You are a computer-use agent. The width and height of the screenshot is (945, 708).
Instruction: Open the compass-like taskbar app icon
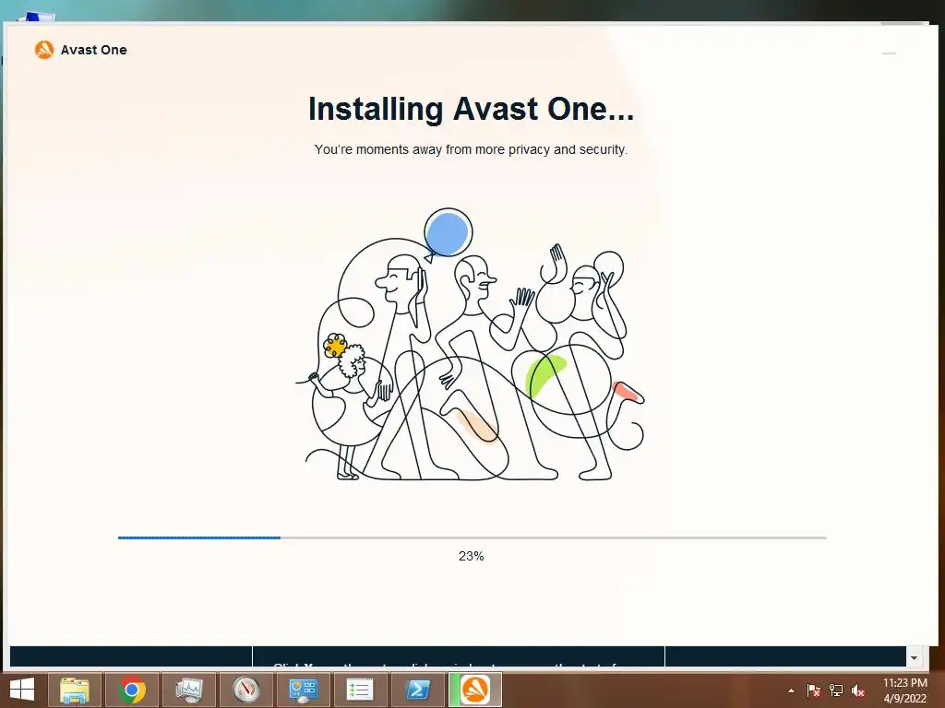pos(245,690)
